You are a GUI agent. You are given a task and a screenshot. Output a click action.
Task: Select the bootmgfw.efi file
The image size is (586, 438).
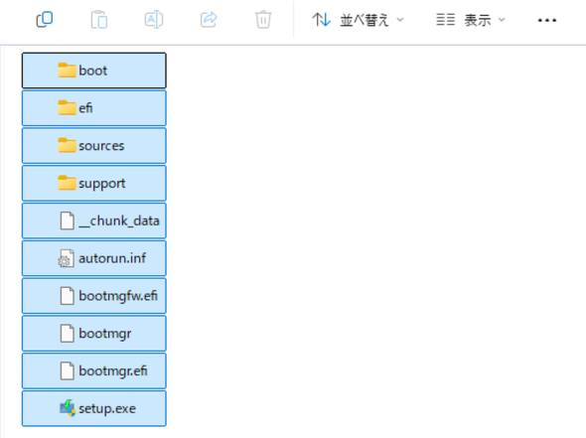point(93,296)
